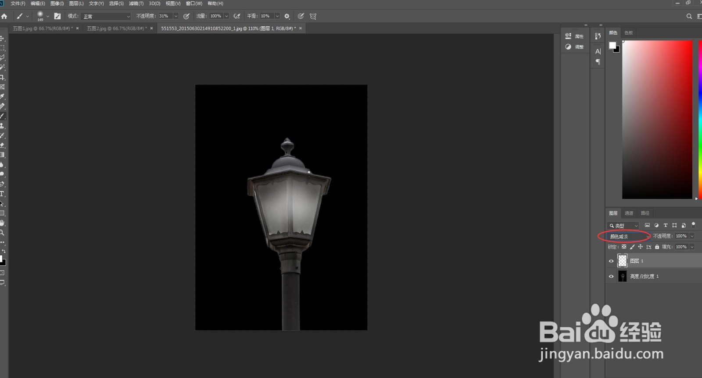This screenshot has height=378, width=702.
Task: Open the paragraph panel icon
Action: pos(598,62)
